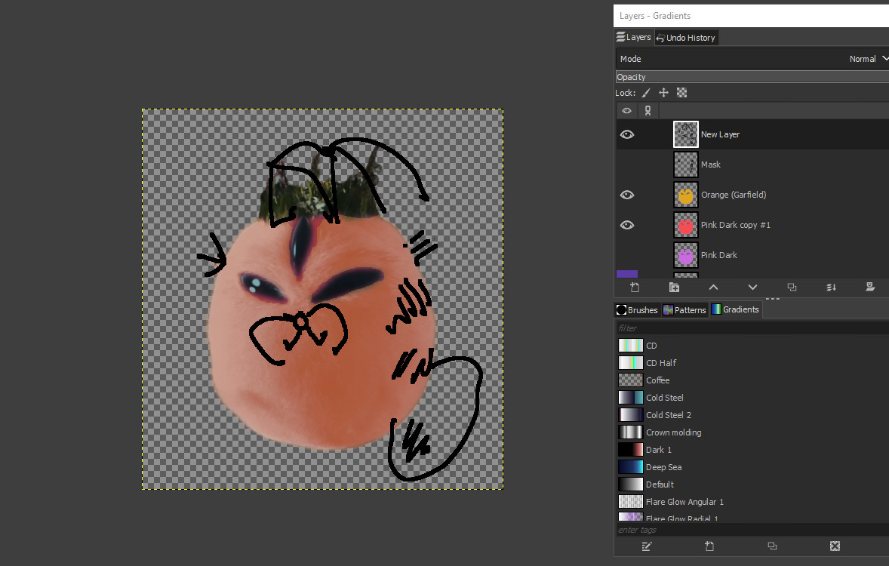Hide the Pink Dark copy #1 layer
The height and width of the screenshot is (566, 889).
tap(627, 225)
